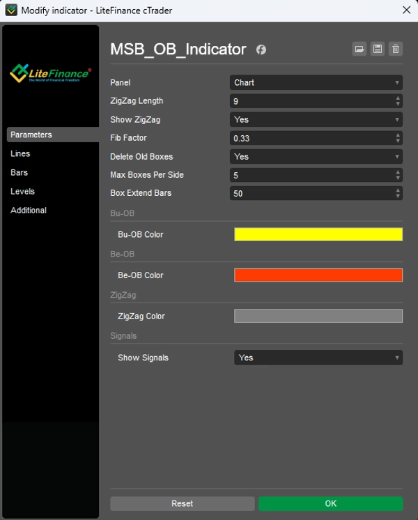Click the trash delete icon
Screen dimensions: 418x520
pyautogui.click(x=396, y=49)
